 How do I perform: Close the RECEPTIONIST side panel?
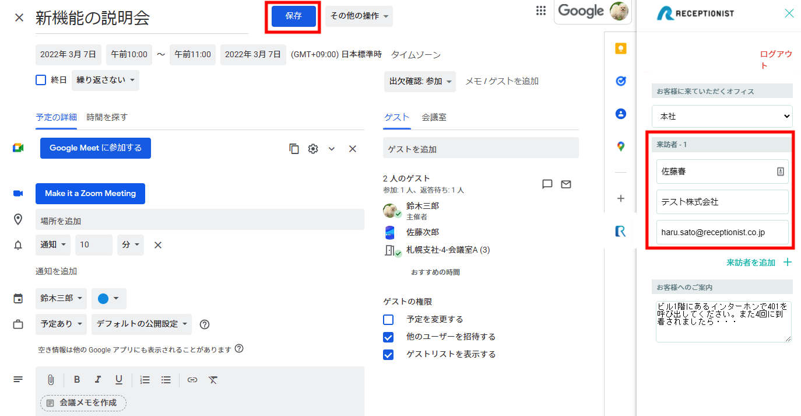[x=789, y=13]
